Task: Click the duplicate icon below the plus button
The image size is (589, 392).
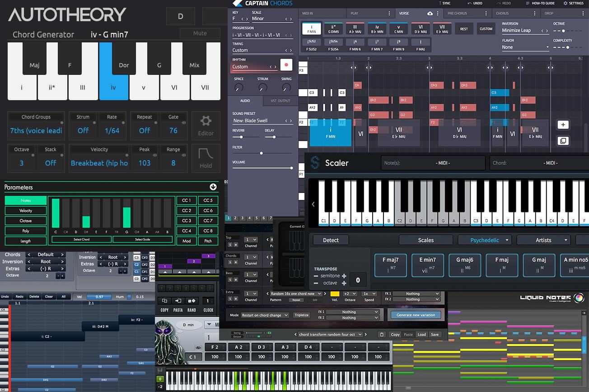Action: coord(563,141)
